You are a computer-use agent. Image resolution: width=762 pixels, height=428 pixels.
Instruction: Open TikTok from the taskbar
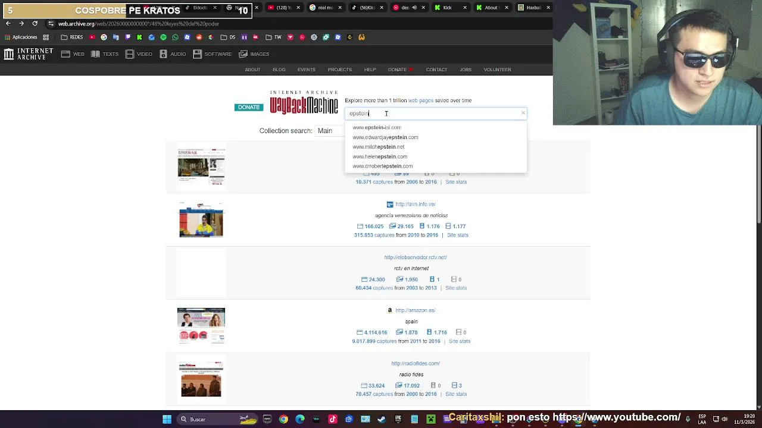(x=333, y=420)
